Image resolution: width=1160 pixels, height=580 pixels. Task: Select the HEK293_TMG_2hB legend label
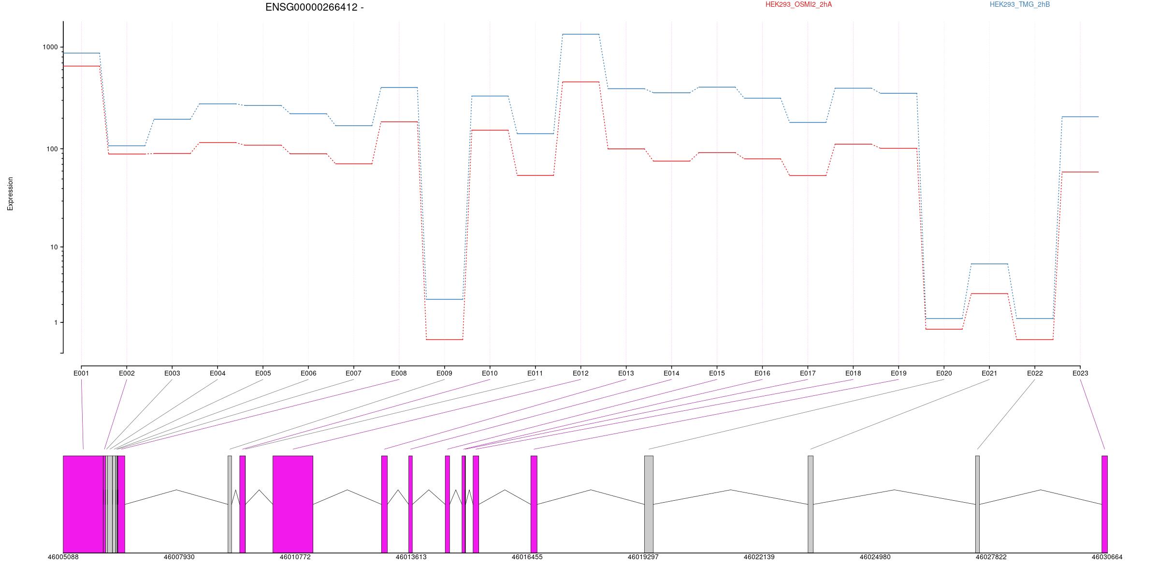tap(1020, 4)
